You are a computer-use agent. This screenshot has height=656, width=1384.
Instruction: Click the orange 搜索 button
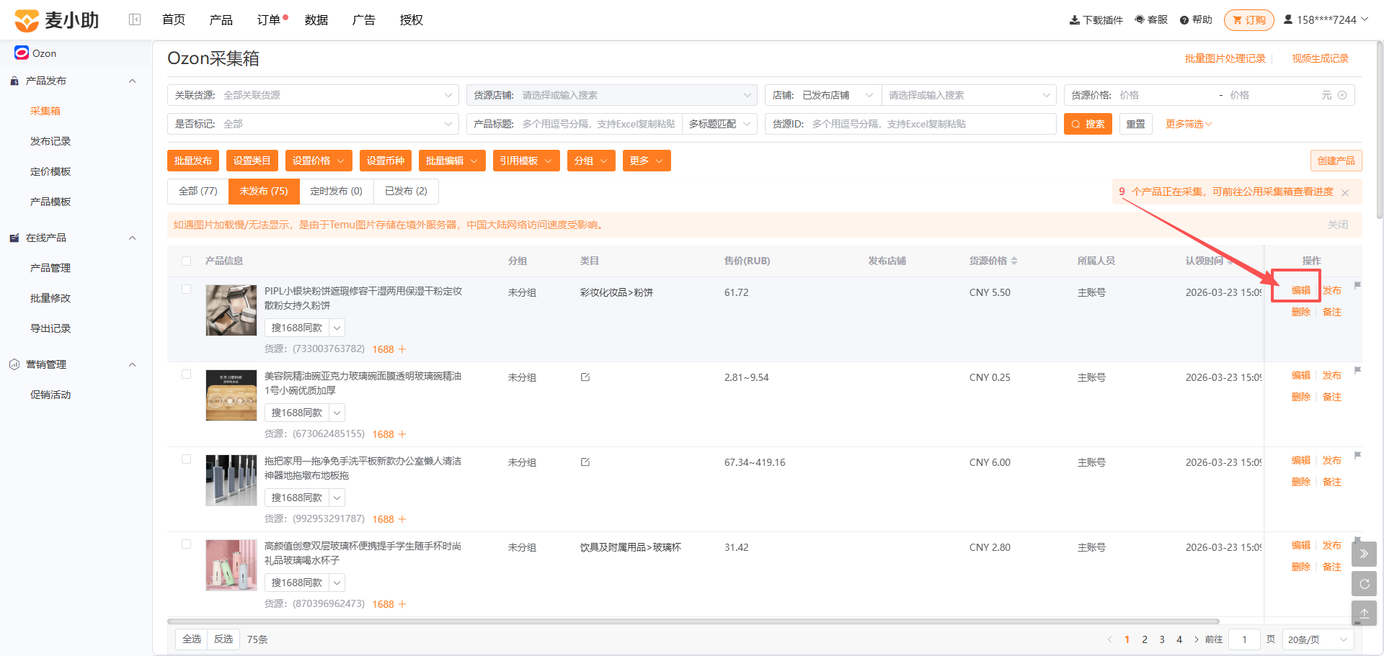point(1088,124)
